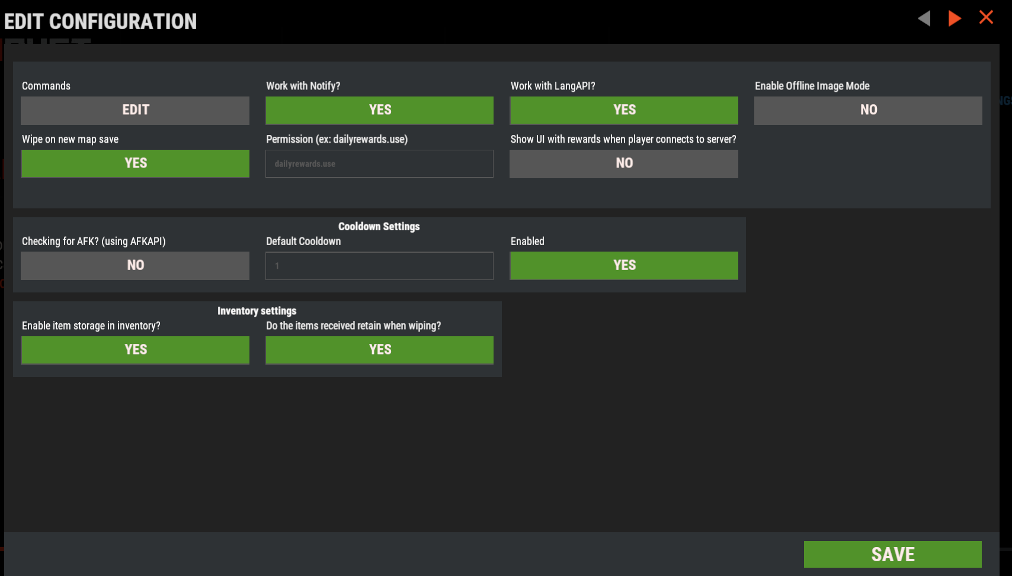Click the Default Cooldown input field
This screenshot has height=576, width=1012.
(379, 266)
